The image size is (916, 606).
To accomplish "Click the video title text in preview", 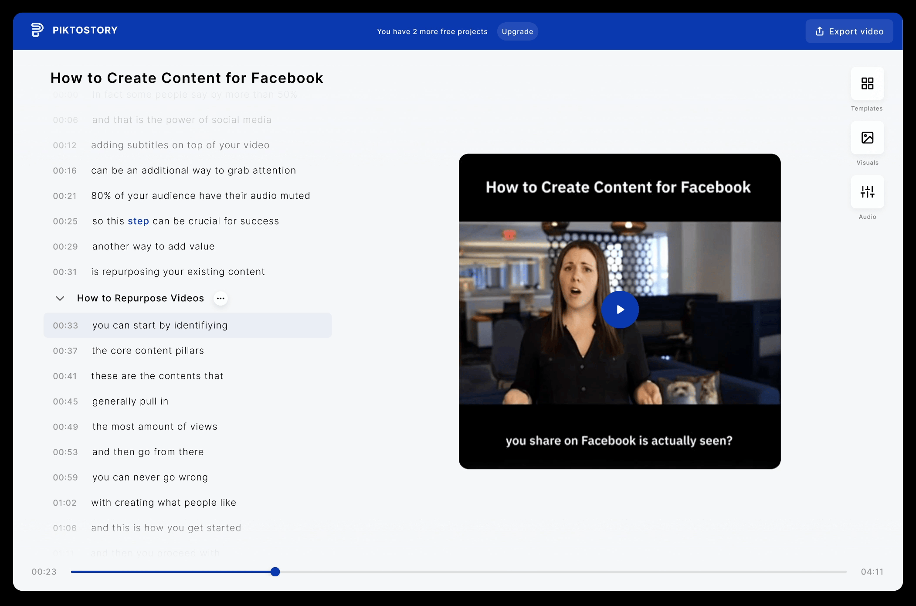I will [618, 187].
